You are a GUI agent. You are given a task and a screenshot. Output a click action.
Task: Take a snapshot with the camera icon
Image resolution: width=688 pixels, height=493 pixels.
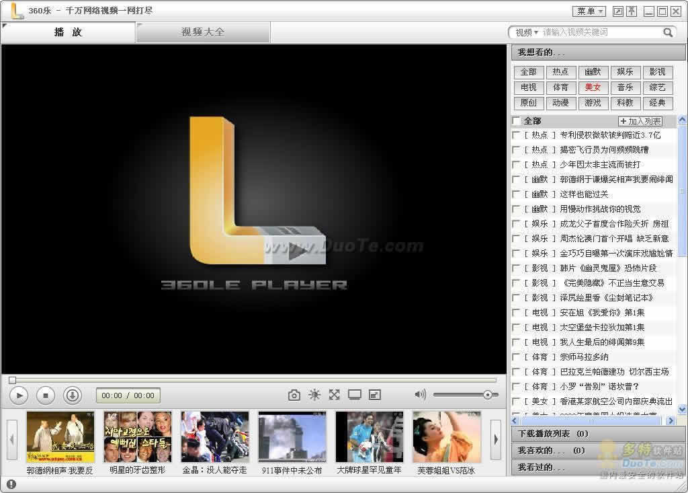click(x=294, y=395)
